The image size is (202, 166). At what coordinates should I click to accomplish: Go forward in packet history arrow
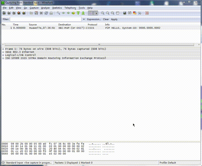click(68, 13)
